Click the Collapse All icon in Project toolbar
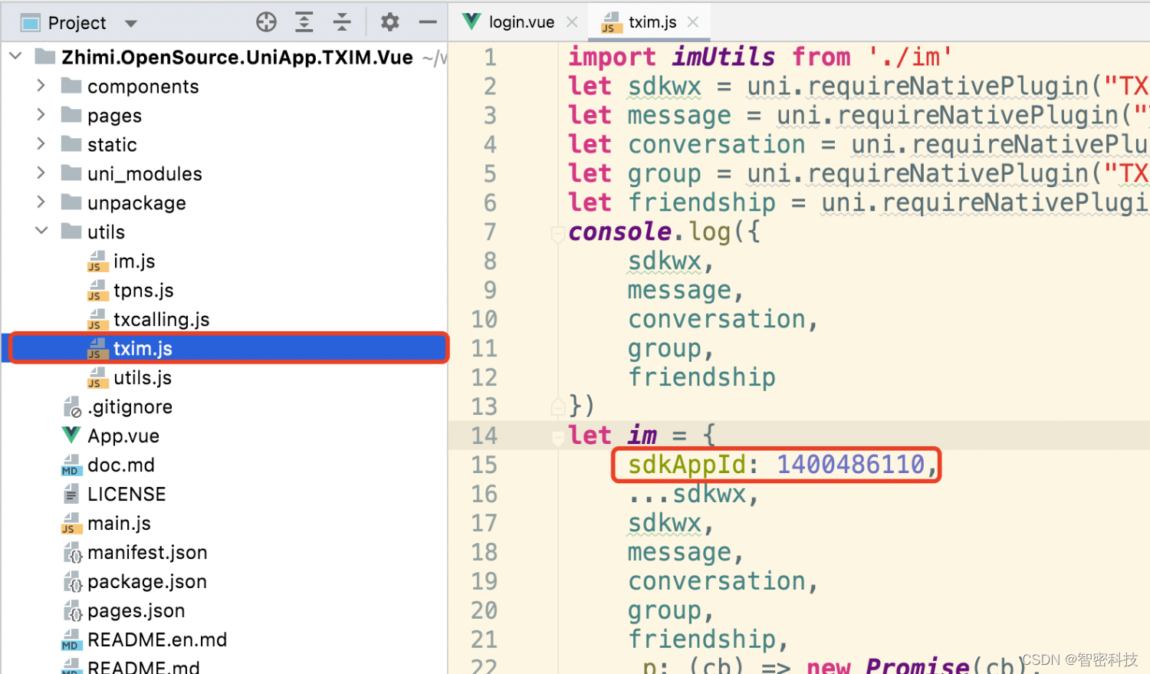Image resolution: width=1150 pixels, height=674 pixels. [x=342, y=22]
